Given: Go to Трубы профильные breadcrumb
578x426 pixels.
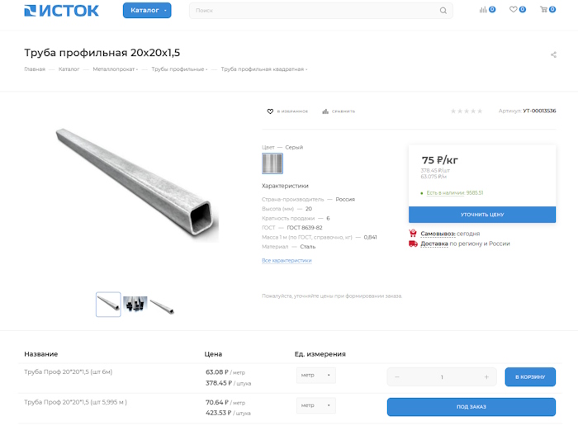Looking at the screenshot, I should pos(179,69).
